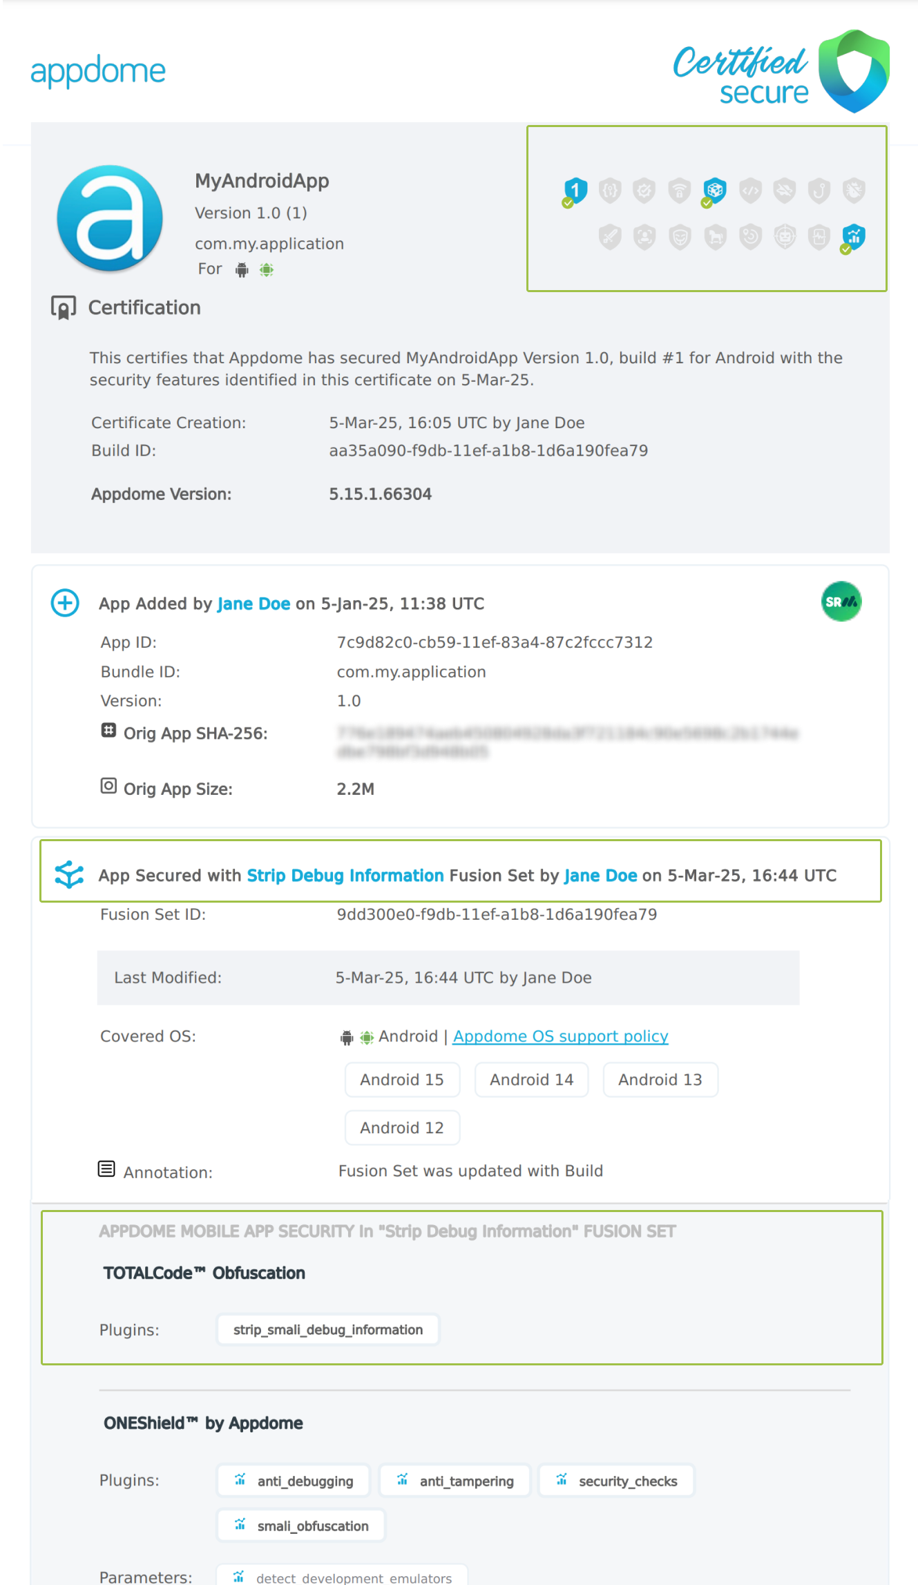Click the MyAndroidApp round app icon

coord(110,218)
